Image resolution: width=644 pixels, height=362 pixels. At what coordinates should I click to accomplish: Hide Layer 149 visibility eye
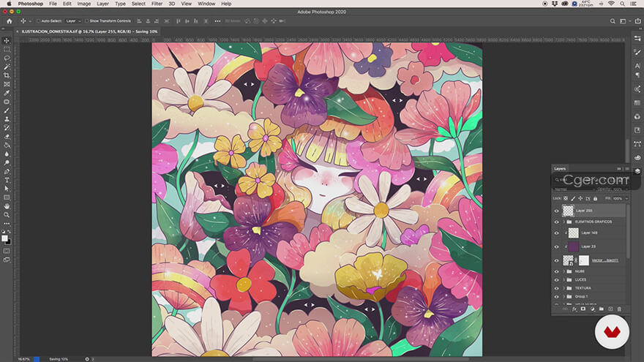556,233
